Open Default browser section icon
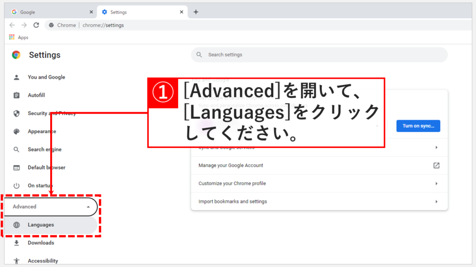The width and height of the screenshot is (476, 267). click(x=17, y=168)
